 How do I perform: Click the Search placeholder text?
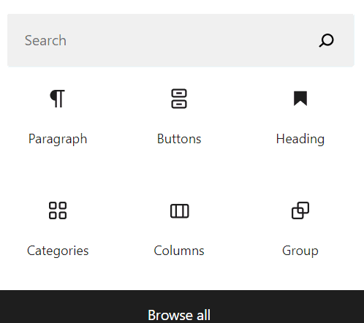tap(45, 40)
